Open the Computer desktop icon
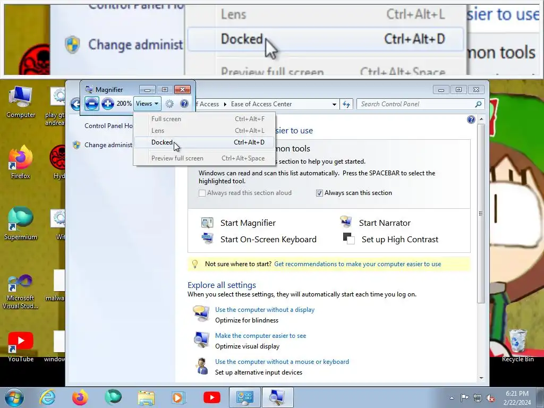This screenshot has height=408, width=544. [21, 103]
